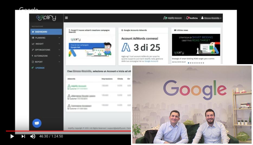253x145 pixels.
Task: Mute the video volume
Action: [x=33, y=136]
